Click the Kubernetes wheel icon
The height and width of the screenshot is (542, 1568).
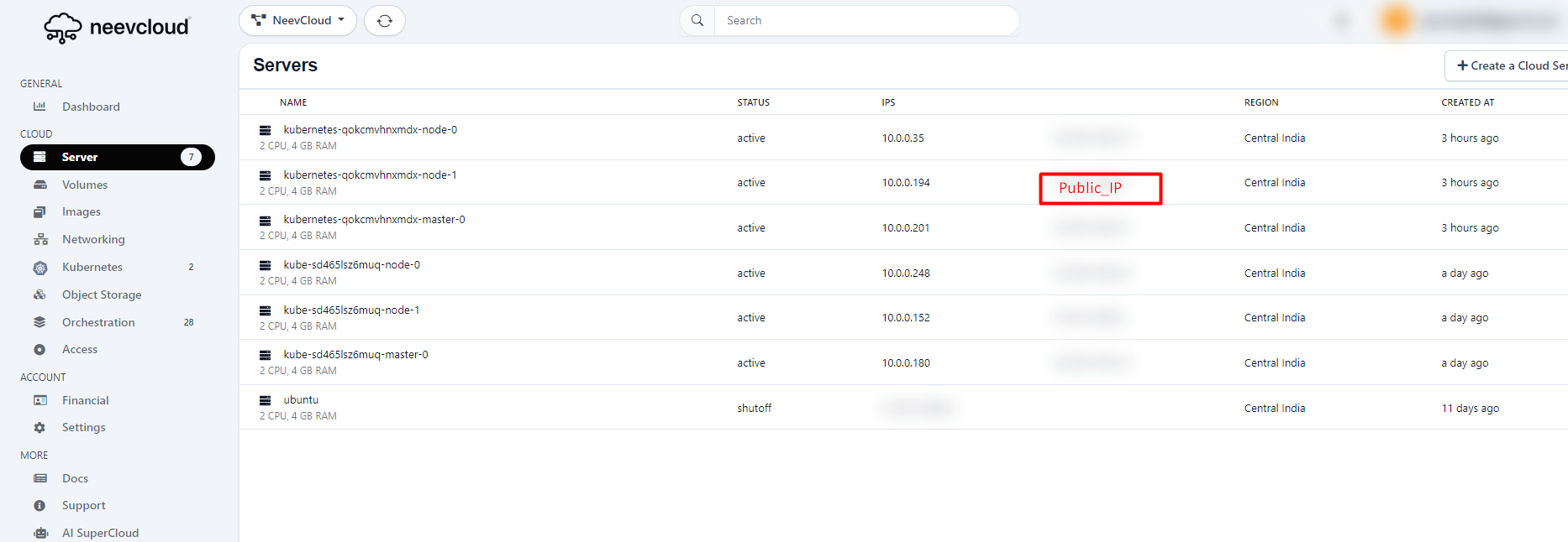[39, 268]
